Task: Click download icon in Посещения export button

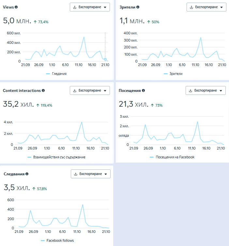Action: click(191, 91)
